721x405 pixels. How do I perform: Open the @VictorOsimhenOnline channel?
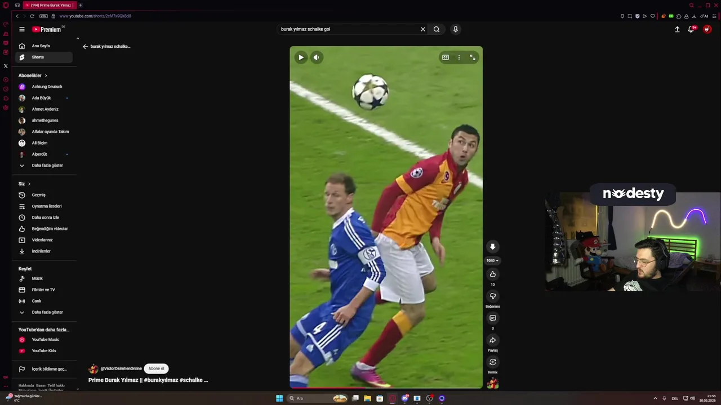(121, 369)
